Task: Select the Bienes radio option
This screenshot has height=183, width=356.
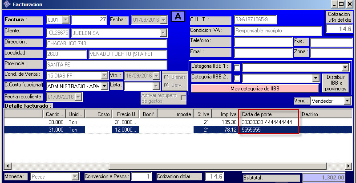Action: 166,77
